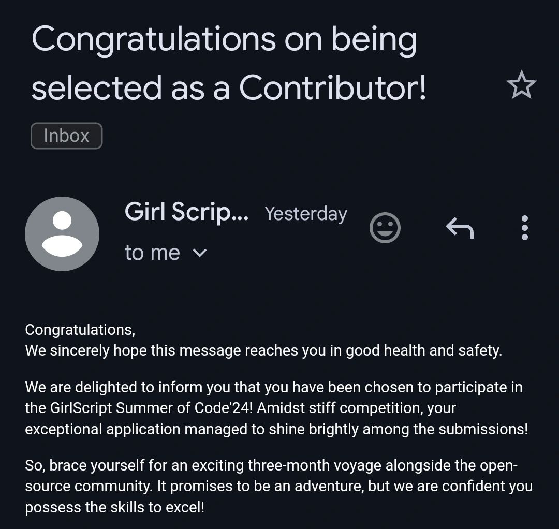This screenshot has height=529, width=559.
Task: Open the three-dot more options menu
Action: tap(524, 228)
